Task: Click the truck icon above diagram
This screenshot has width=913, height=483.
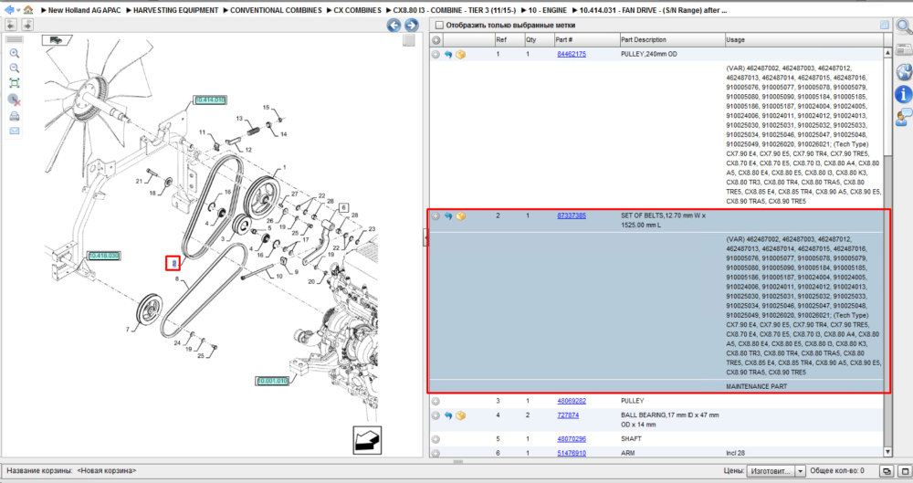Action: click(56, 40)
